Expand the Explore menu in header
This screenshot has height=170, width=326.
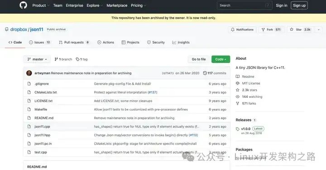point(94,5)
